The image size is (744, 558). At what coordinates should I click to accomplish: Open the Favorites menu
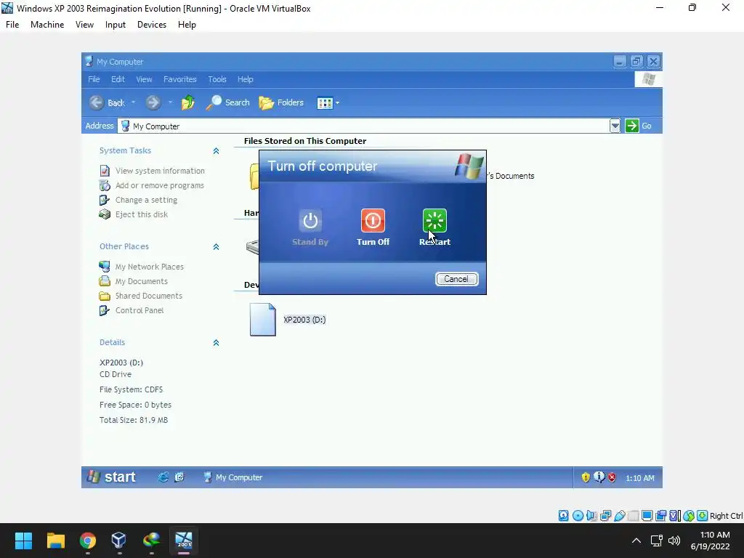coord(180,79)
